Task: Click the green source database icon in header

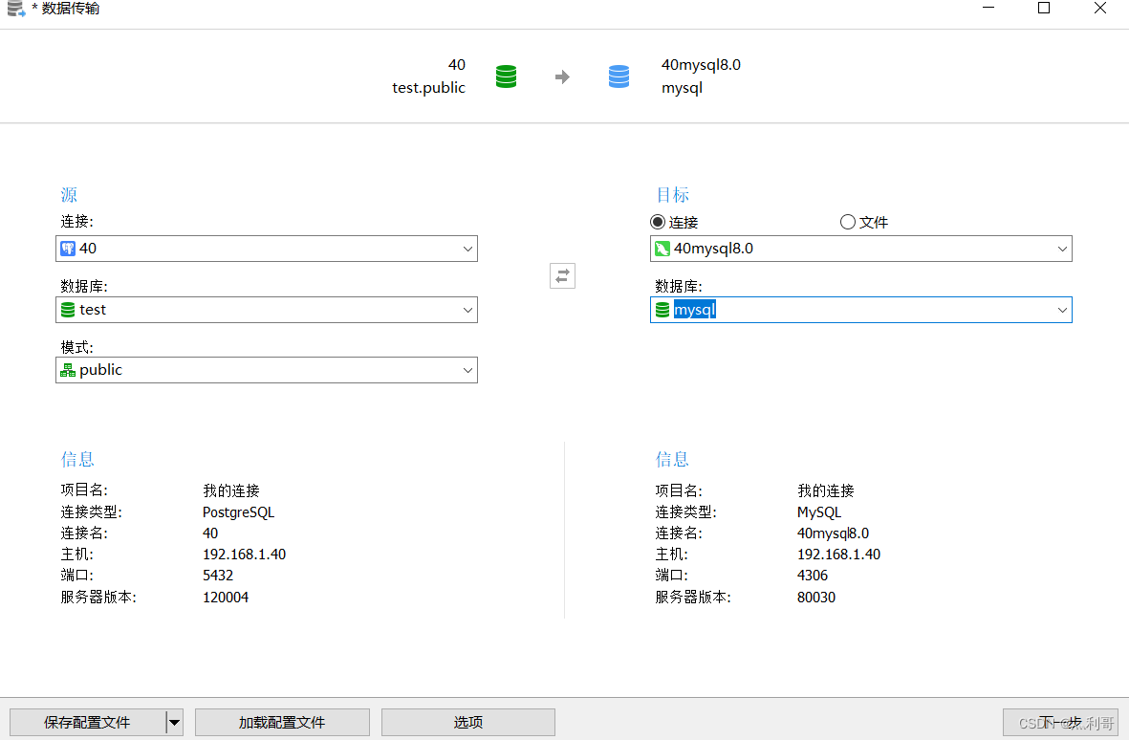Action: (x=506, y=76)
